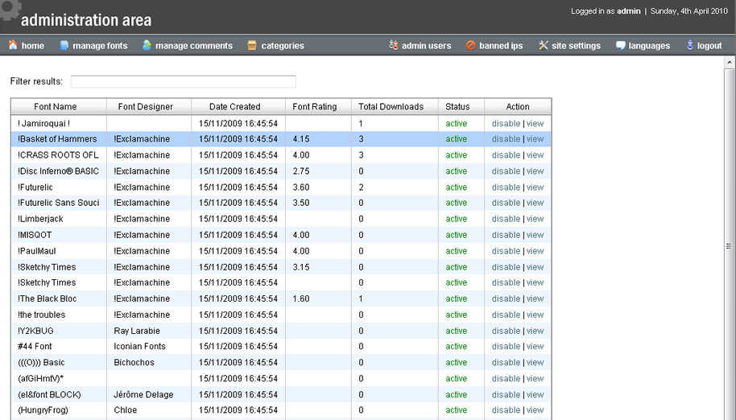View the !The Black Bloc font
Screen dimensions: 736x420
535,299
